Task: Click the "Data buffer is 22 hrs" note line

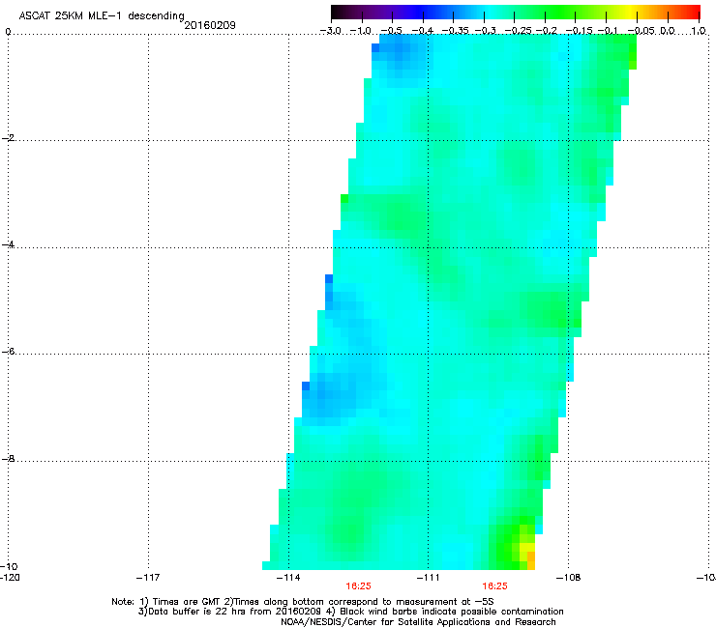Action: click(350, 612)
